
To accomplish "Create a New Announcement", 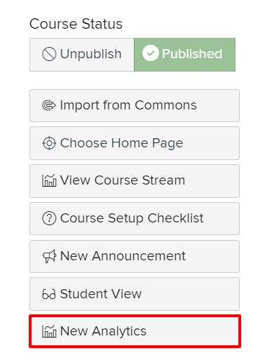I will [x=135, y=256].
